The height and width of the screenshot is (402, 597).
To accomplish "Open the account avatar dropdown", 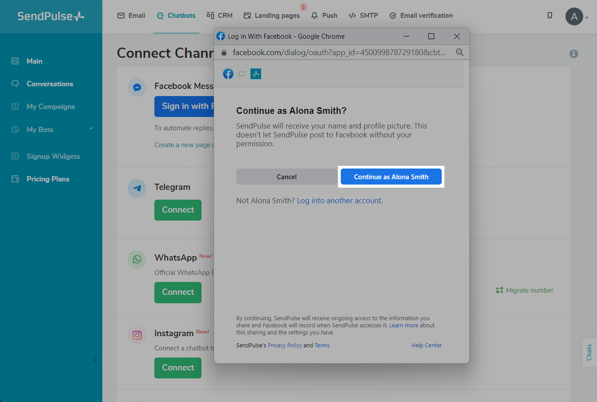I will pos(576,17).
